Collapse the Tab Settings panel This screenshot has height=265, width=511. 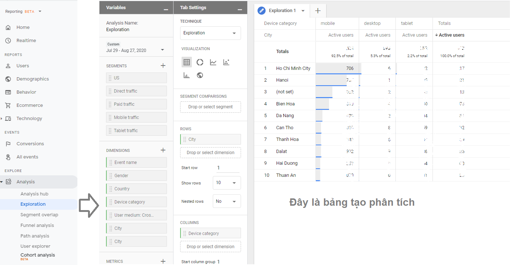click(240, 9)
